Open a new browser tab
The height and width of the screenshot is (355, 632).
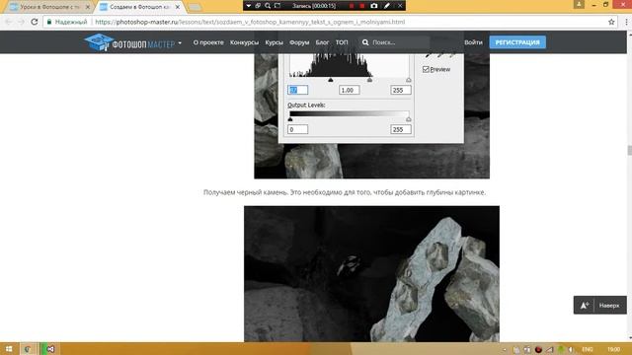(x=195, y=7)
